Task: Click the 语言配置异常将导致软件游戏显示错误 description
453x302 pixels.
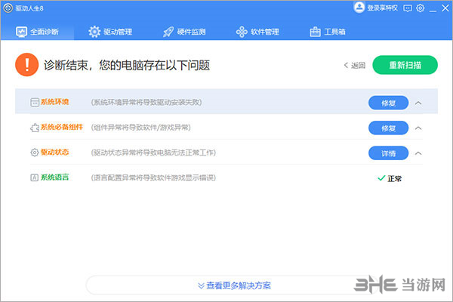Action: click(x=153, y=177)
